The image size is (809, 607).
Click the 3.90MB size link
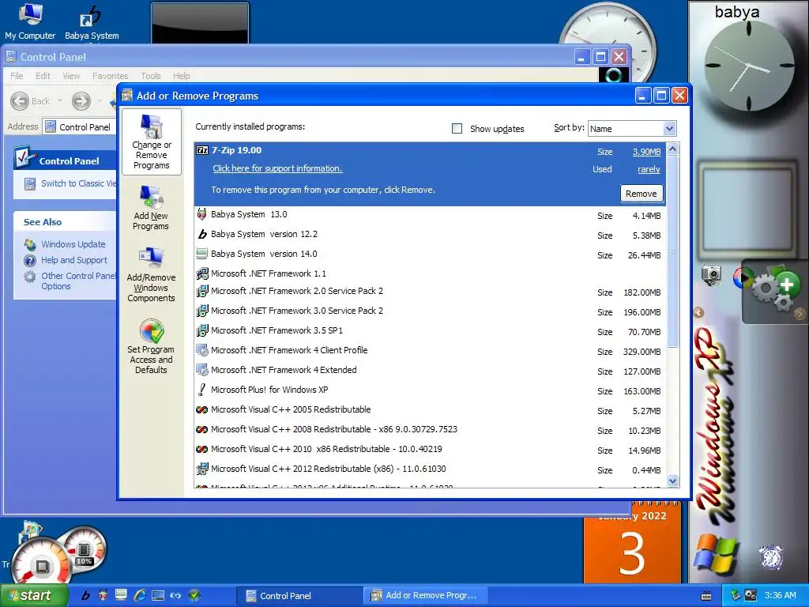tap(646, 152)
